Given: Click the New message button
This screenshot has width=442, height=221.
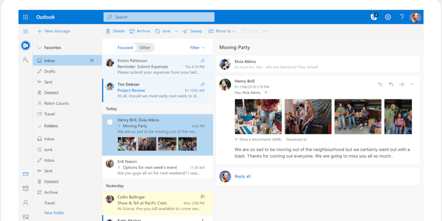Looking at the screenshot, I should tap(53, 31).
